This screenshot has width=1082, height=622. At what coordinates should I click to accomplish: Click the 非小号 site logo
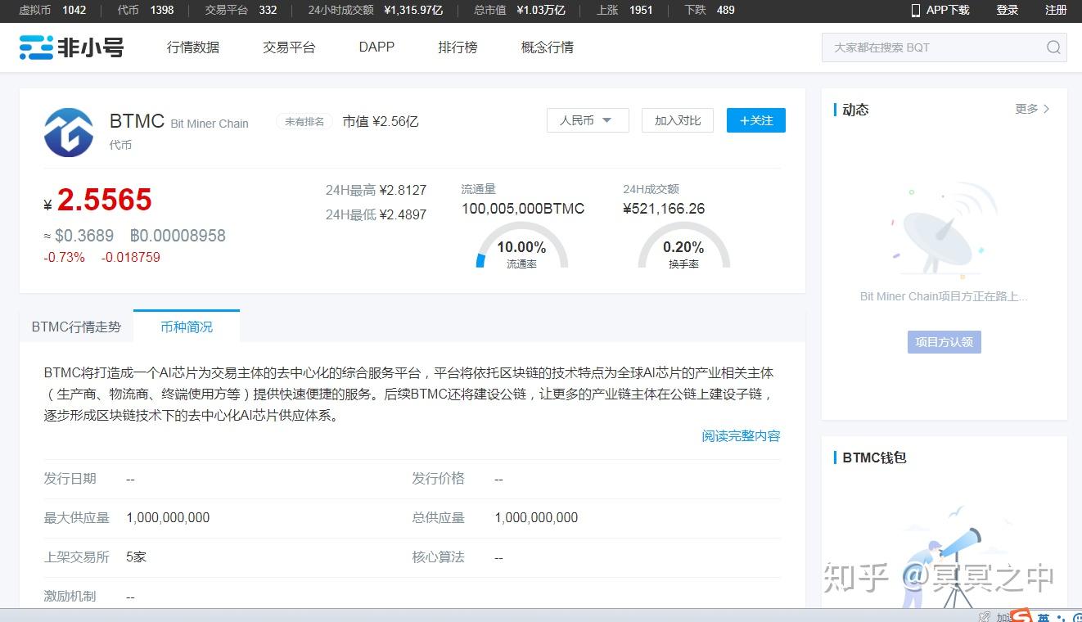coord(72,47)
